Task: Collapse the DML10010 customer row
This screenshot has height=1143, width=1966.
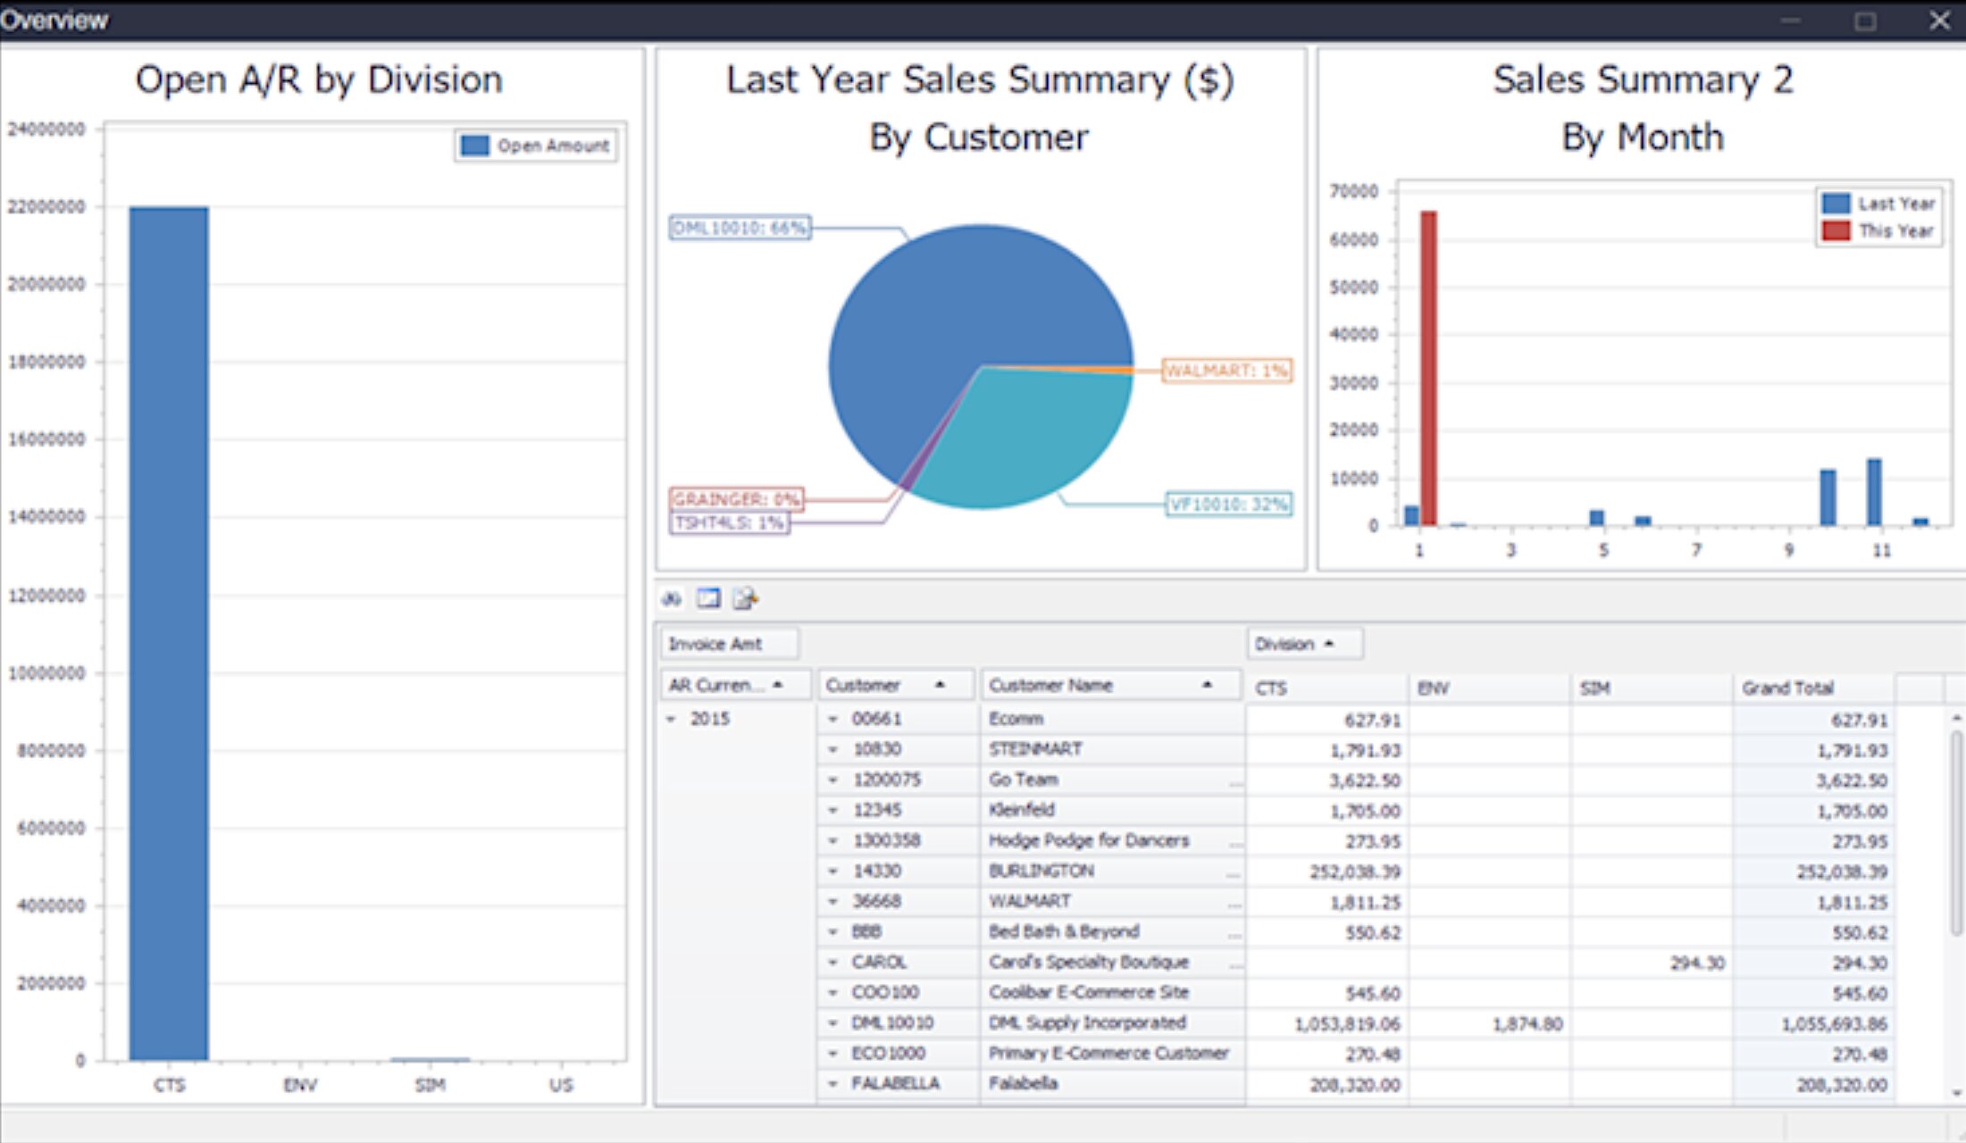Action: pos(832,1023)
